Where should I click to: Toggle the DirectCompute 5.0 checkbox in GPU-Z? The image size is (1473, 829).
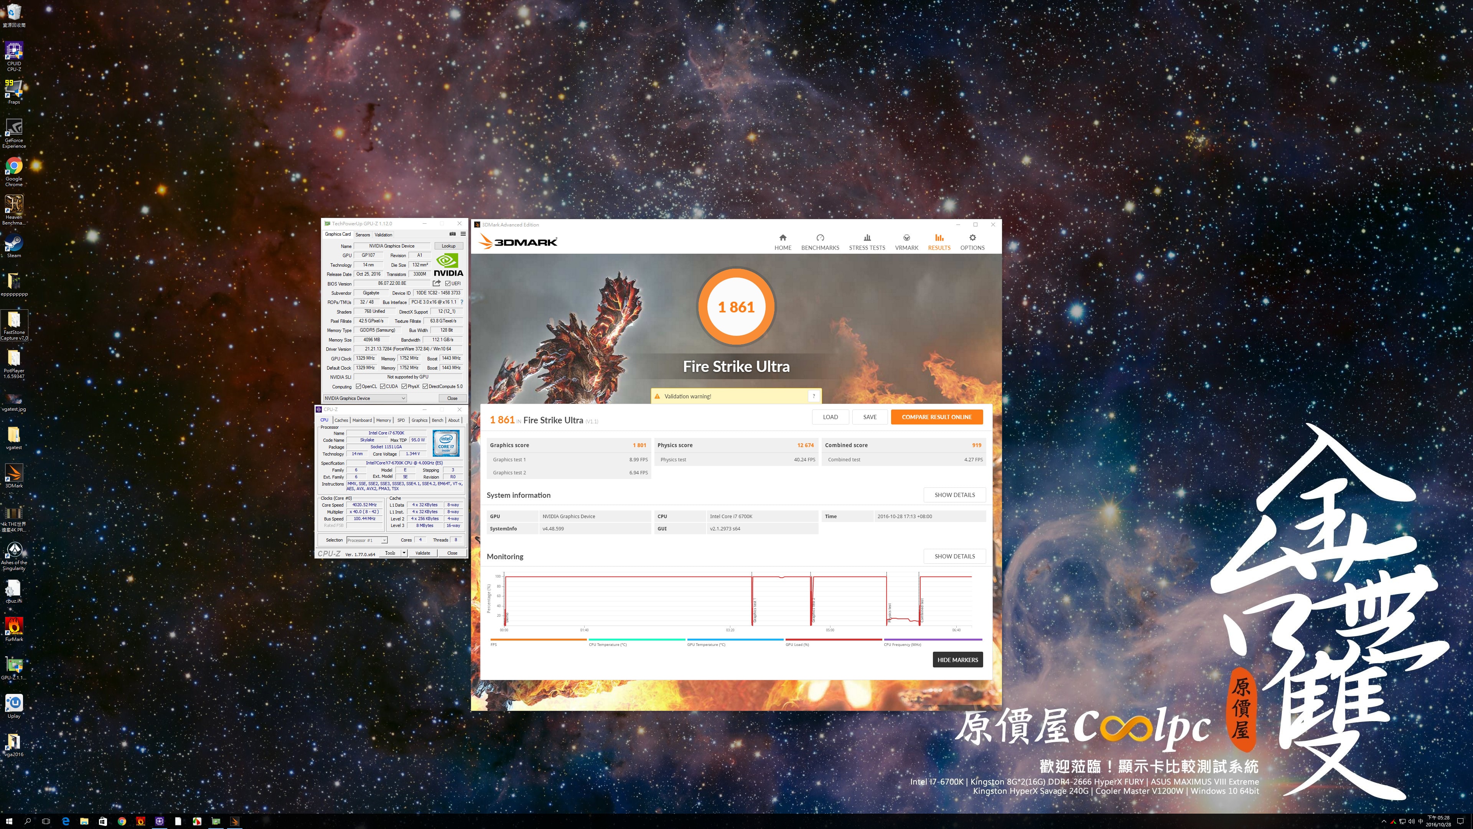(x=425, y=386)
